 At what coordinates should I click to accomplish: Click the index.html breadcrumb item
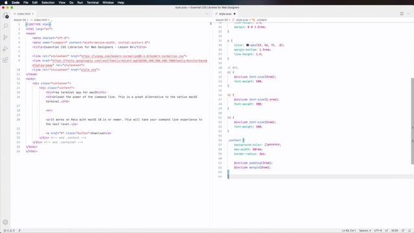pos(40,20)
